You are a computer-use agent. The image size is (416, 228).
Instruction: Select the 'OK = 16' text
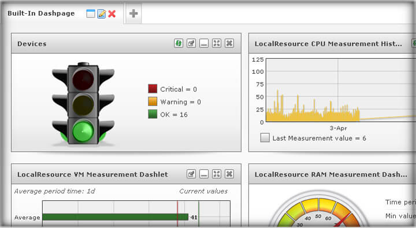(x=174, y=115)
